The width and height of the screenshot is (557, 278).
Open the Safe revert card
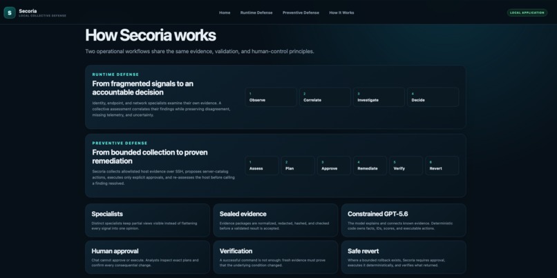404,257
